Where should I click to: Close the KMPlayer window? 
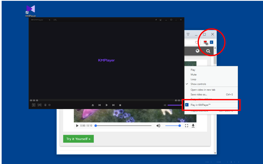181,20
